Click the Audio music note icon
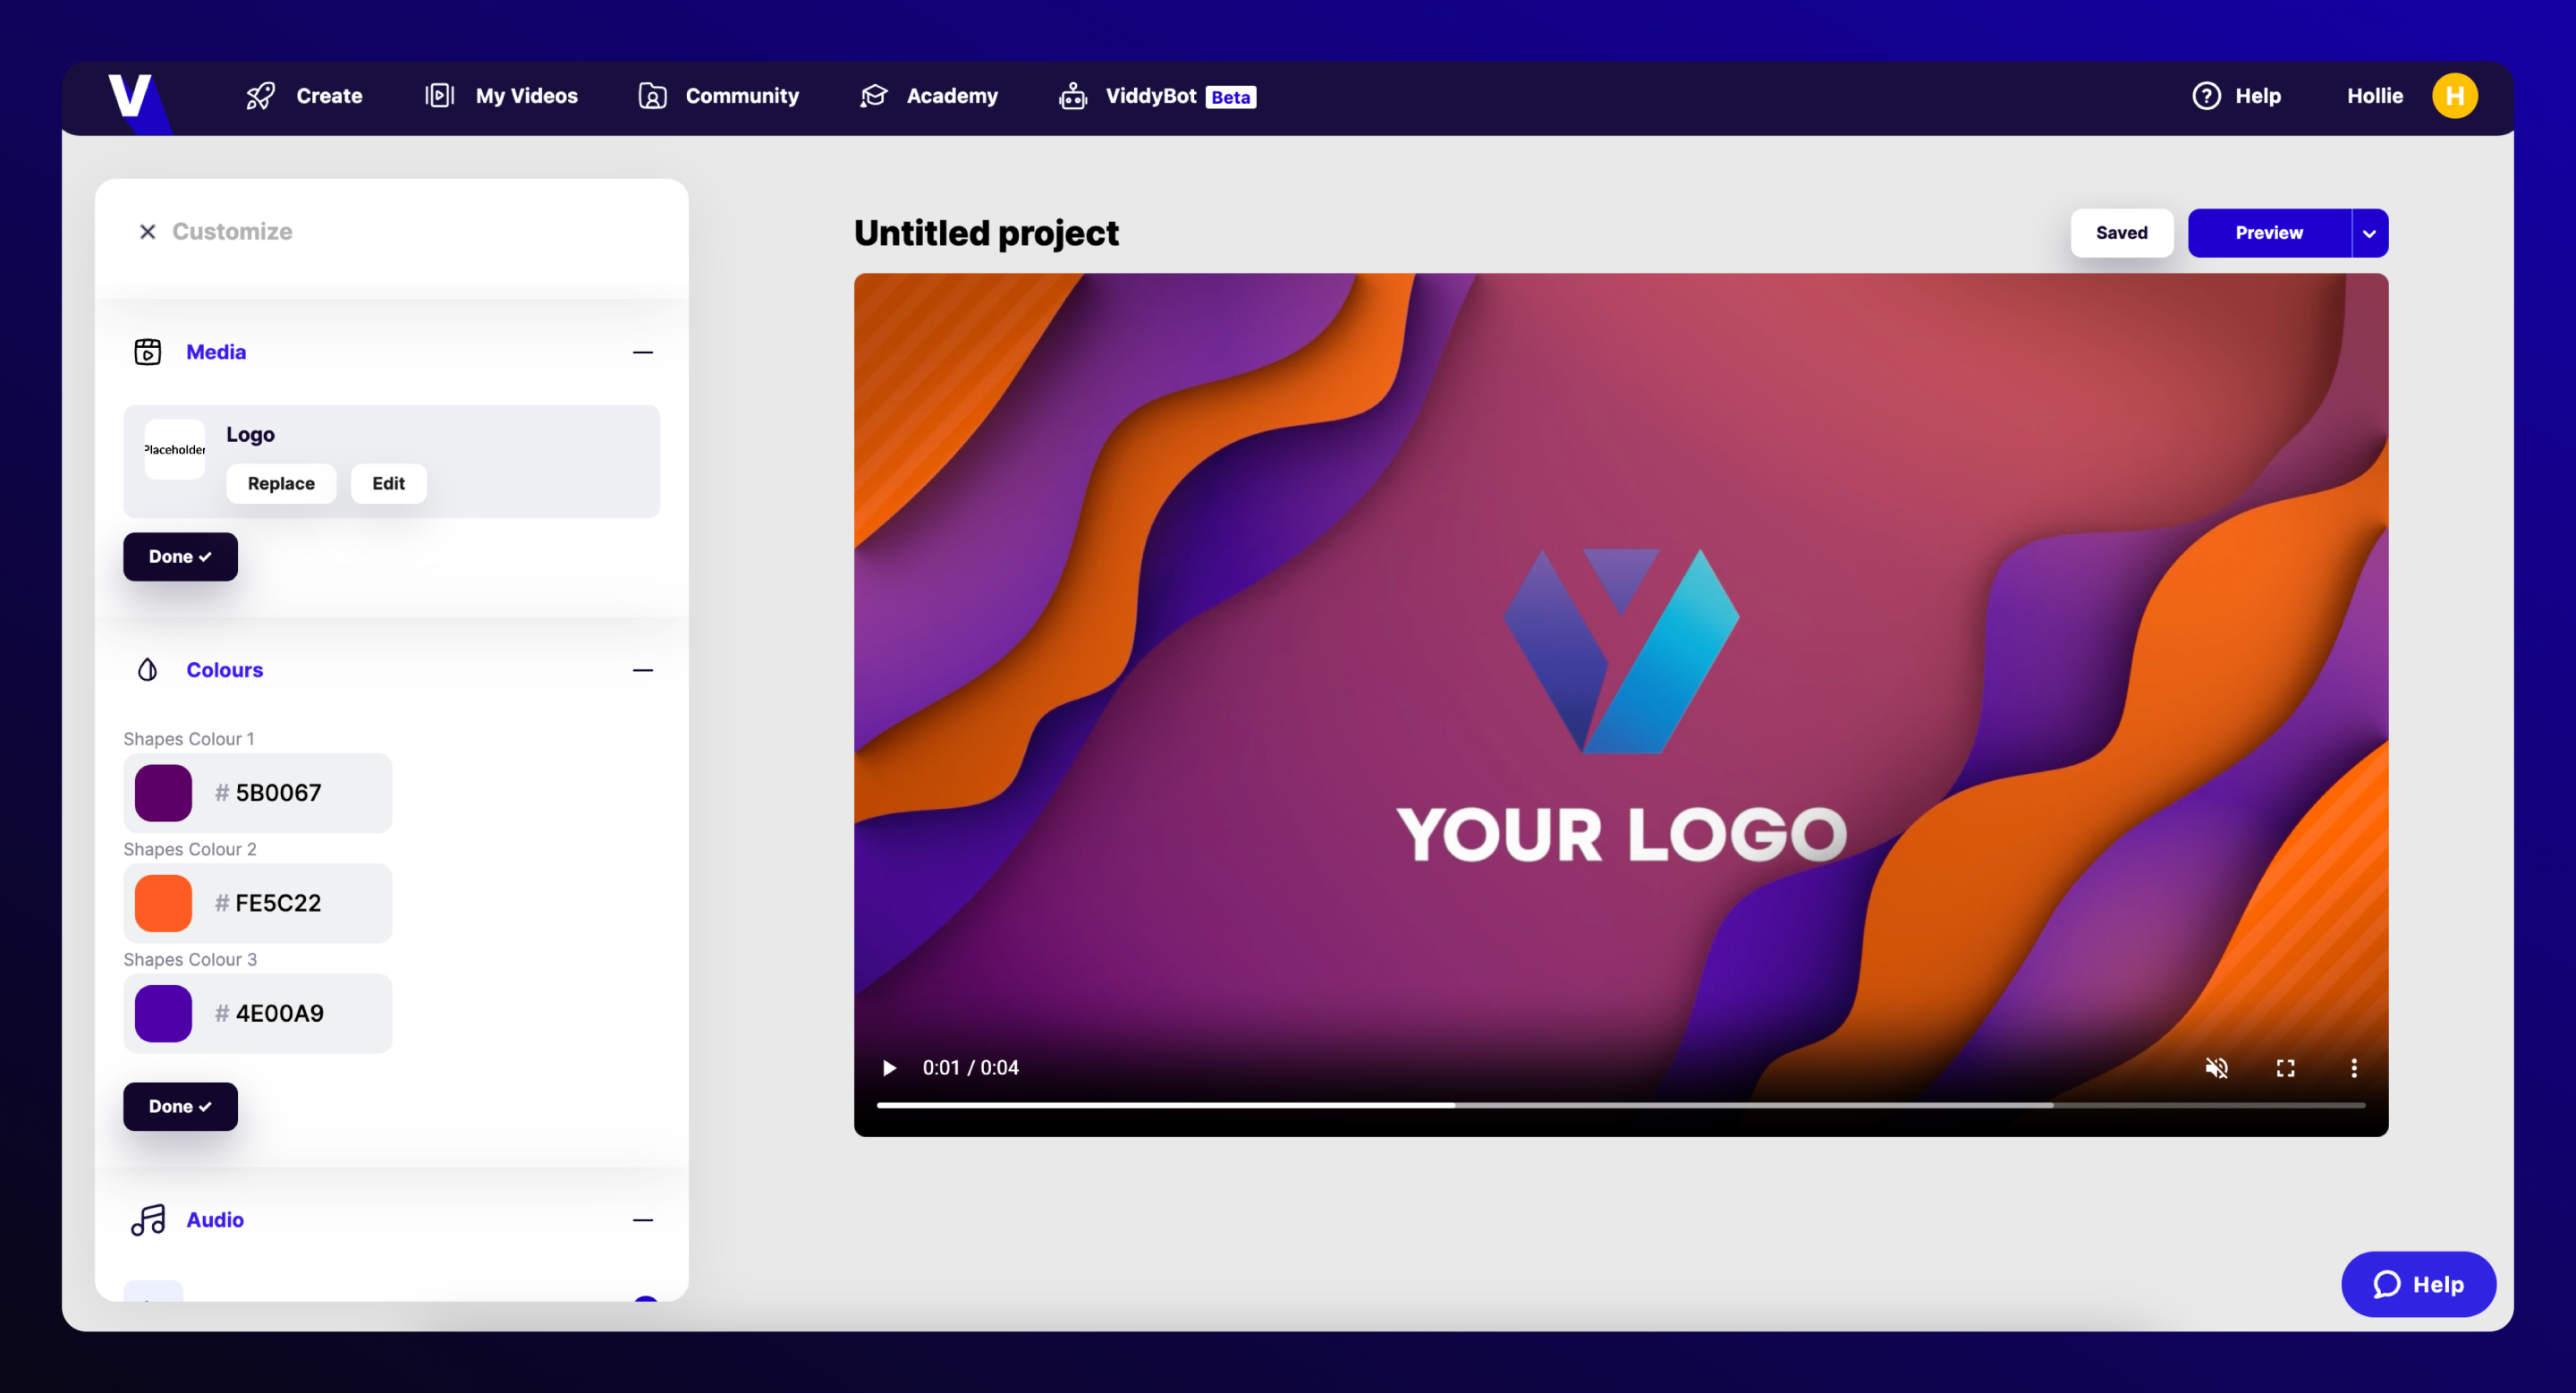The image size is (2576, 1393). click(148, 1220)
